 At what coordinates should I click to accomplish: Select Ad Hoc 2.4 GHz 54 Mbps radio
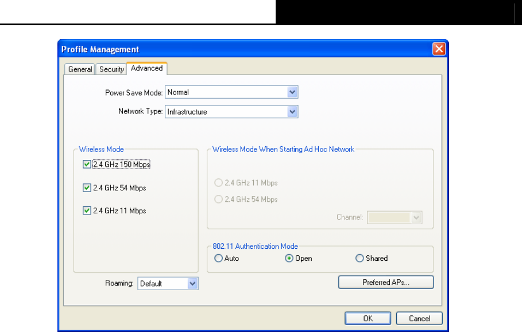pos(218,199)
